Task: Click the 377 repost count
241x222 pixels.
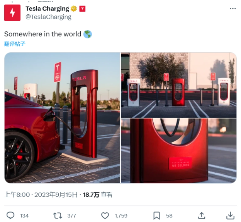Action: (x=71, y=216)
